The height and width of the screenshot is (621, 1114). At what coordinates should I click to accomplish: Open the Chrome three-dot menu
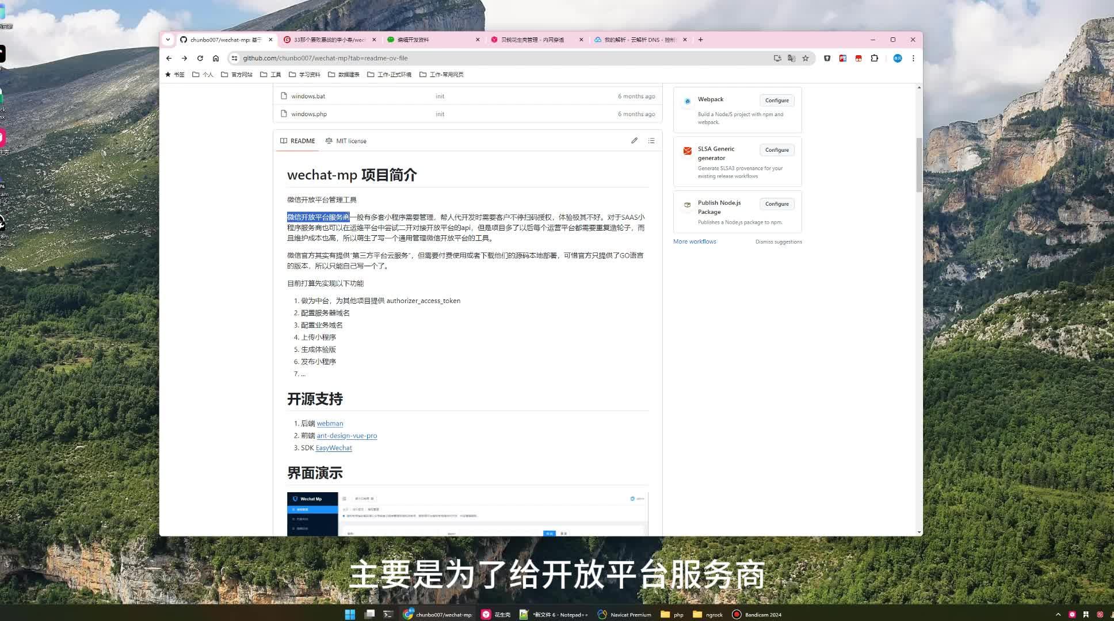tap(913, 58)
